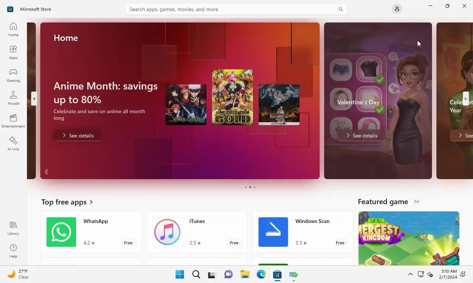Click See details on the Anime Month banner
Image resolution: width=473 pixels, height=283 pixels.
pyautogui.click(x=78, y=136)
